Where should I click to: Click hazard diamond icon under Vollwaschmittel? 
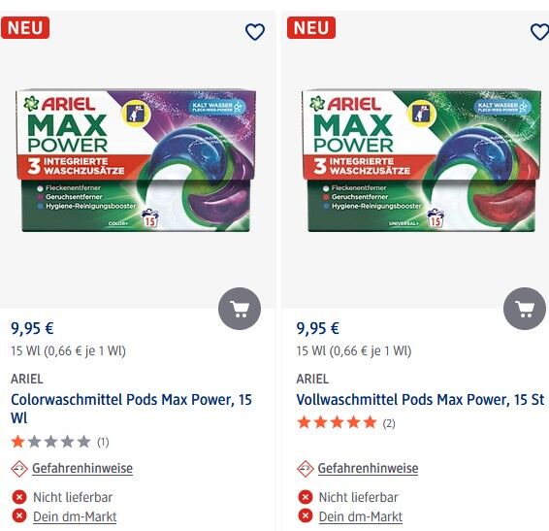click(x=305, y=469)
